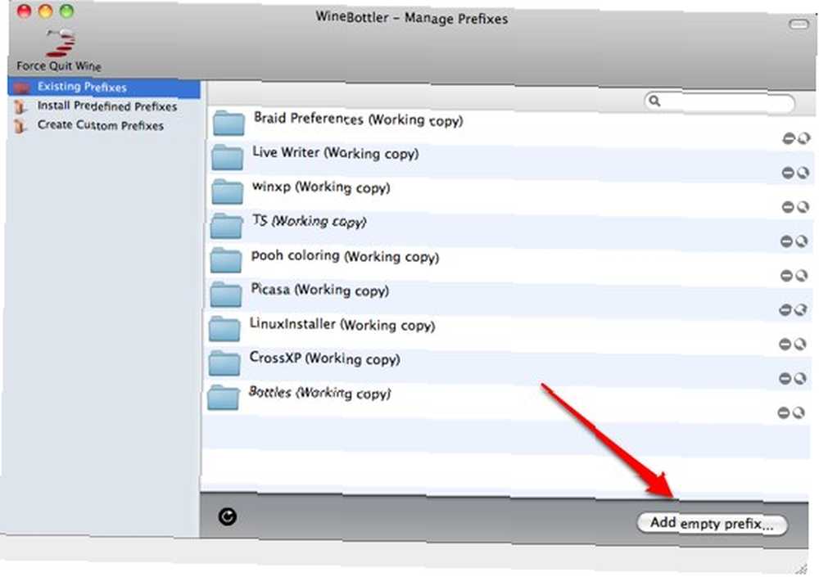This screenshot has height=577, width=819.
Task: Select the text Picasa (Working copy)
Action: [x=319, y=290]
